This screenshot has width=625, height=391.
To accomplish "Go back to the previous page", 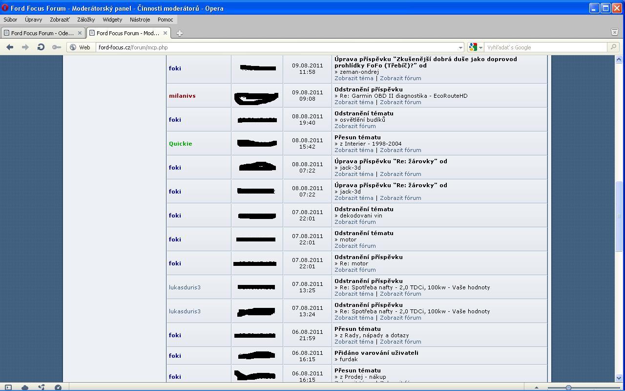I will 10,47.
